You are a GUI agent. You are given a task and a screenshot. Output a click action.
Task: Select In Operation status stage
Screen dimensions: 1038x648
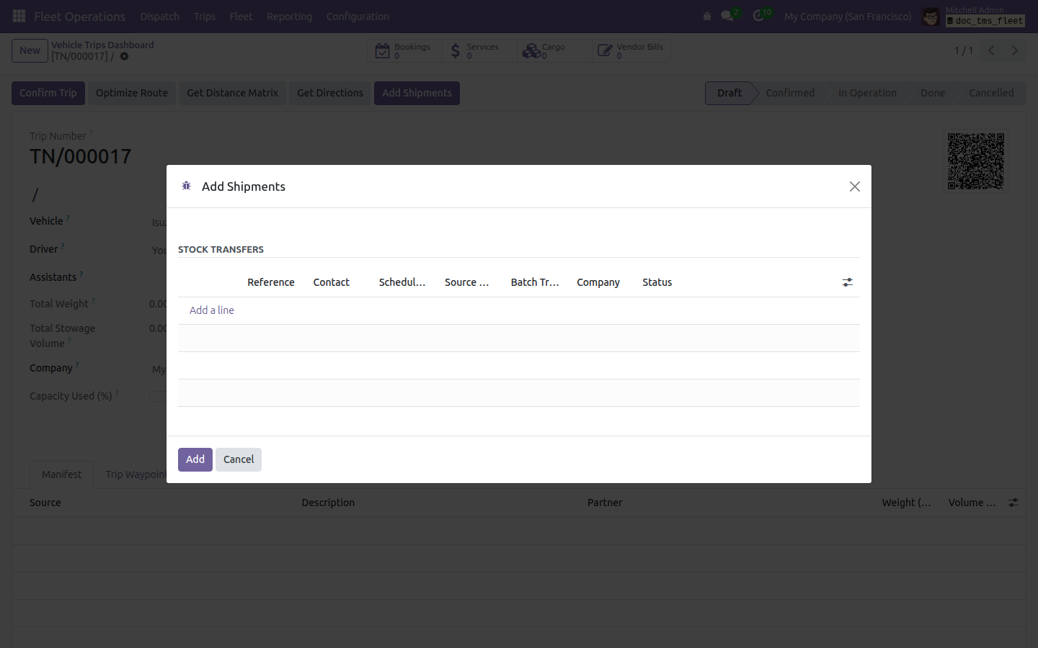click(x=867, y=93)
